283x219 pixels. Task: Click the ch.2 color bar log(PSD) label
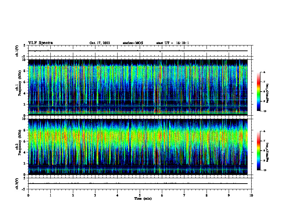(267, 152)
